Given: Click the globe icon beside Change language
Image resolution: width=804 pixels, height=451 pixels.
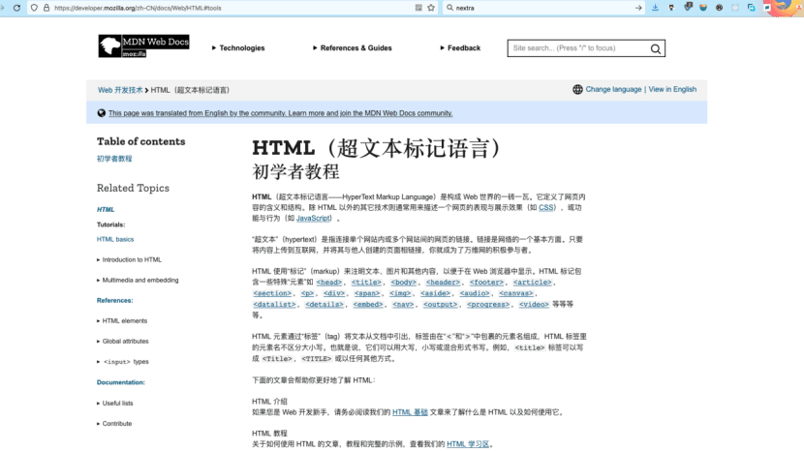Looking at the screenshot, I should 577,89.
